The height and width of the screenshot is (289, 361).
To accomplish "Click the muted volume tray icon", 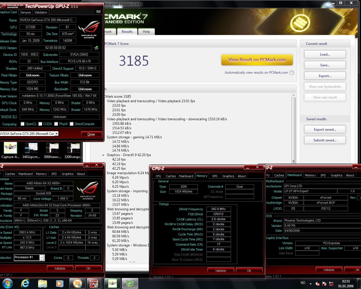I will click(318, 284).
